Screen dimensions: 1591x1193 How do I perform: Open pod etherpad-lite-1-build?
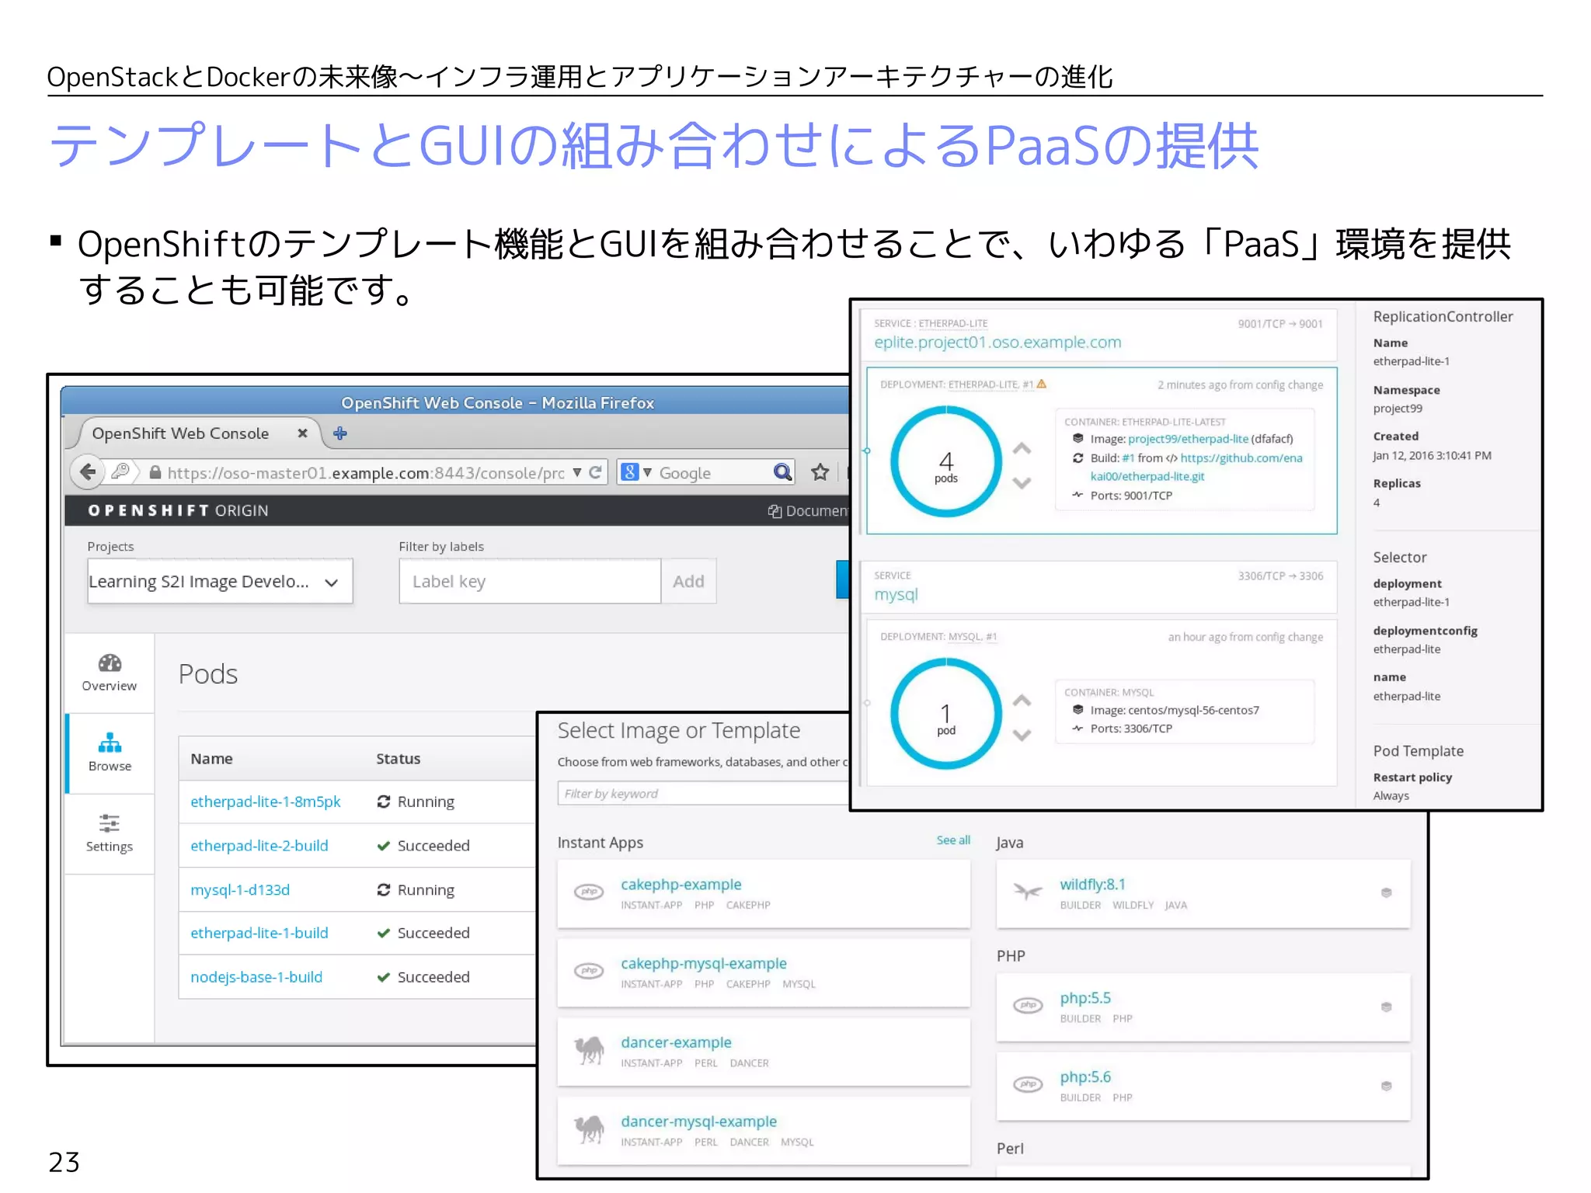(259, 933)
